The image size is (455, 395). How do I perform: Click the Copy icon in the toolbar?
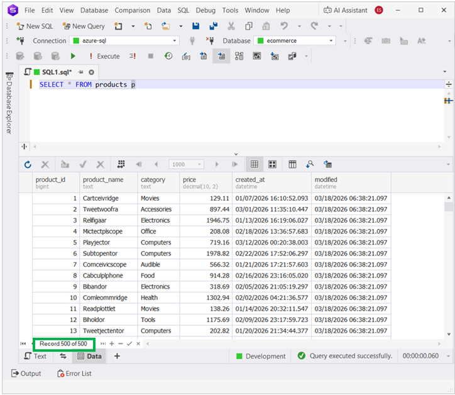(249, 26)
